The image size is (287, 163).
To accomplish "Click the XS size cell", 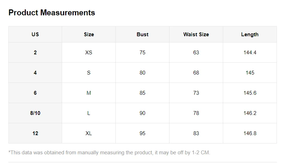I will coord(89,53).
